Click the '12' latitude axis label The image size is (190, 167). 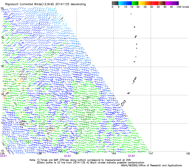2,123
